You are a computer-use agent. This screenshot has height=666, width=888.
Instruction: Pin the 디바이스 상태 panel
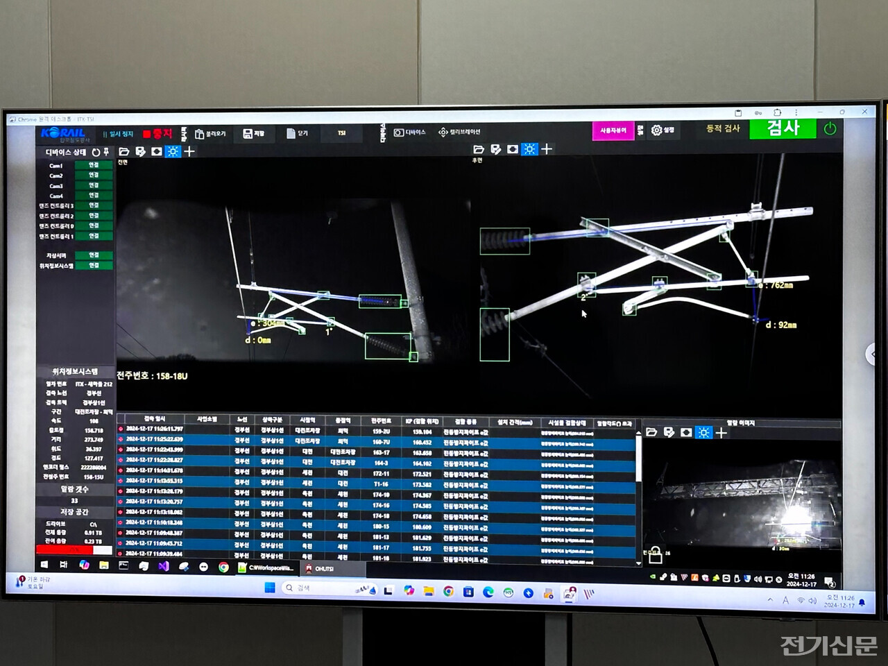point(106,151)
